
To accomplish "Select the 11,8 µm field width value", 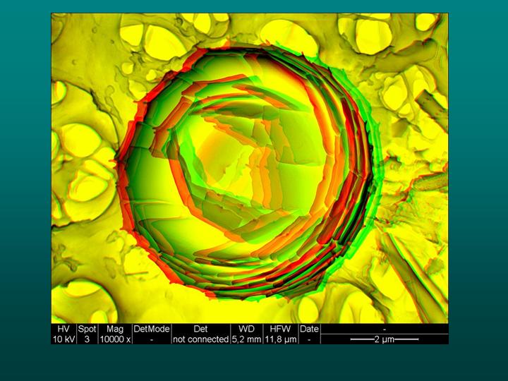I will [x=280, y=339].
